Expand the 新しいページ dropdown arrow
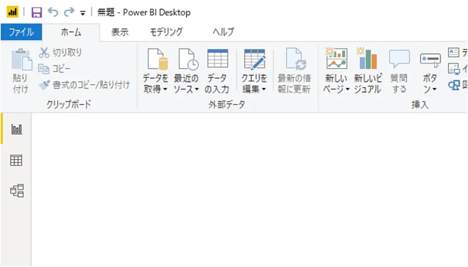The image size is (468, 267). pos(347,89)
